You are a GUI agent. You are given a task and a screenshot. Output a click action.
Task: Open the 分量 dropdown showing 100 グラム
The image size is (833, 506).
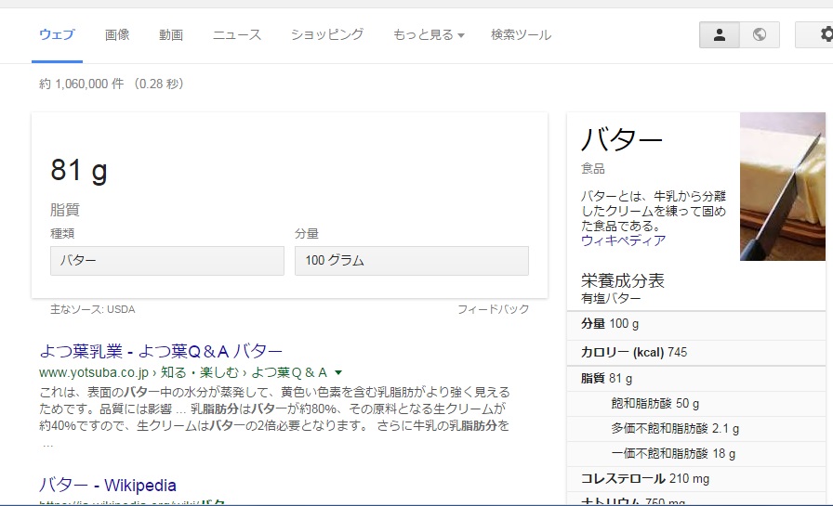coord(412,260)
